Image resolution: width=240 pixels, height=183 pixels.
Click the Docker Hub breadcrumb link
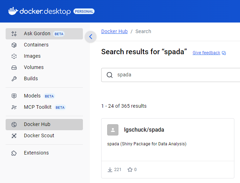click(x=114, y=31)
